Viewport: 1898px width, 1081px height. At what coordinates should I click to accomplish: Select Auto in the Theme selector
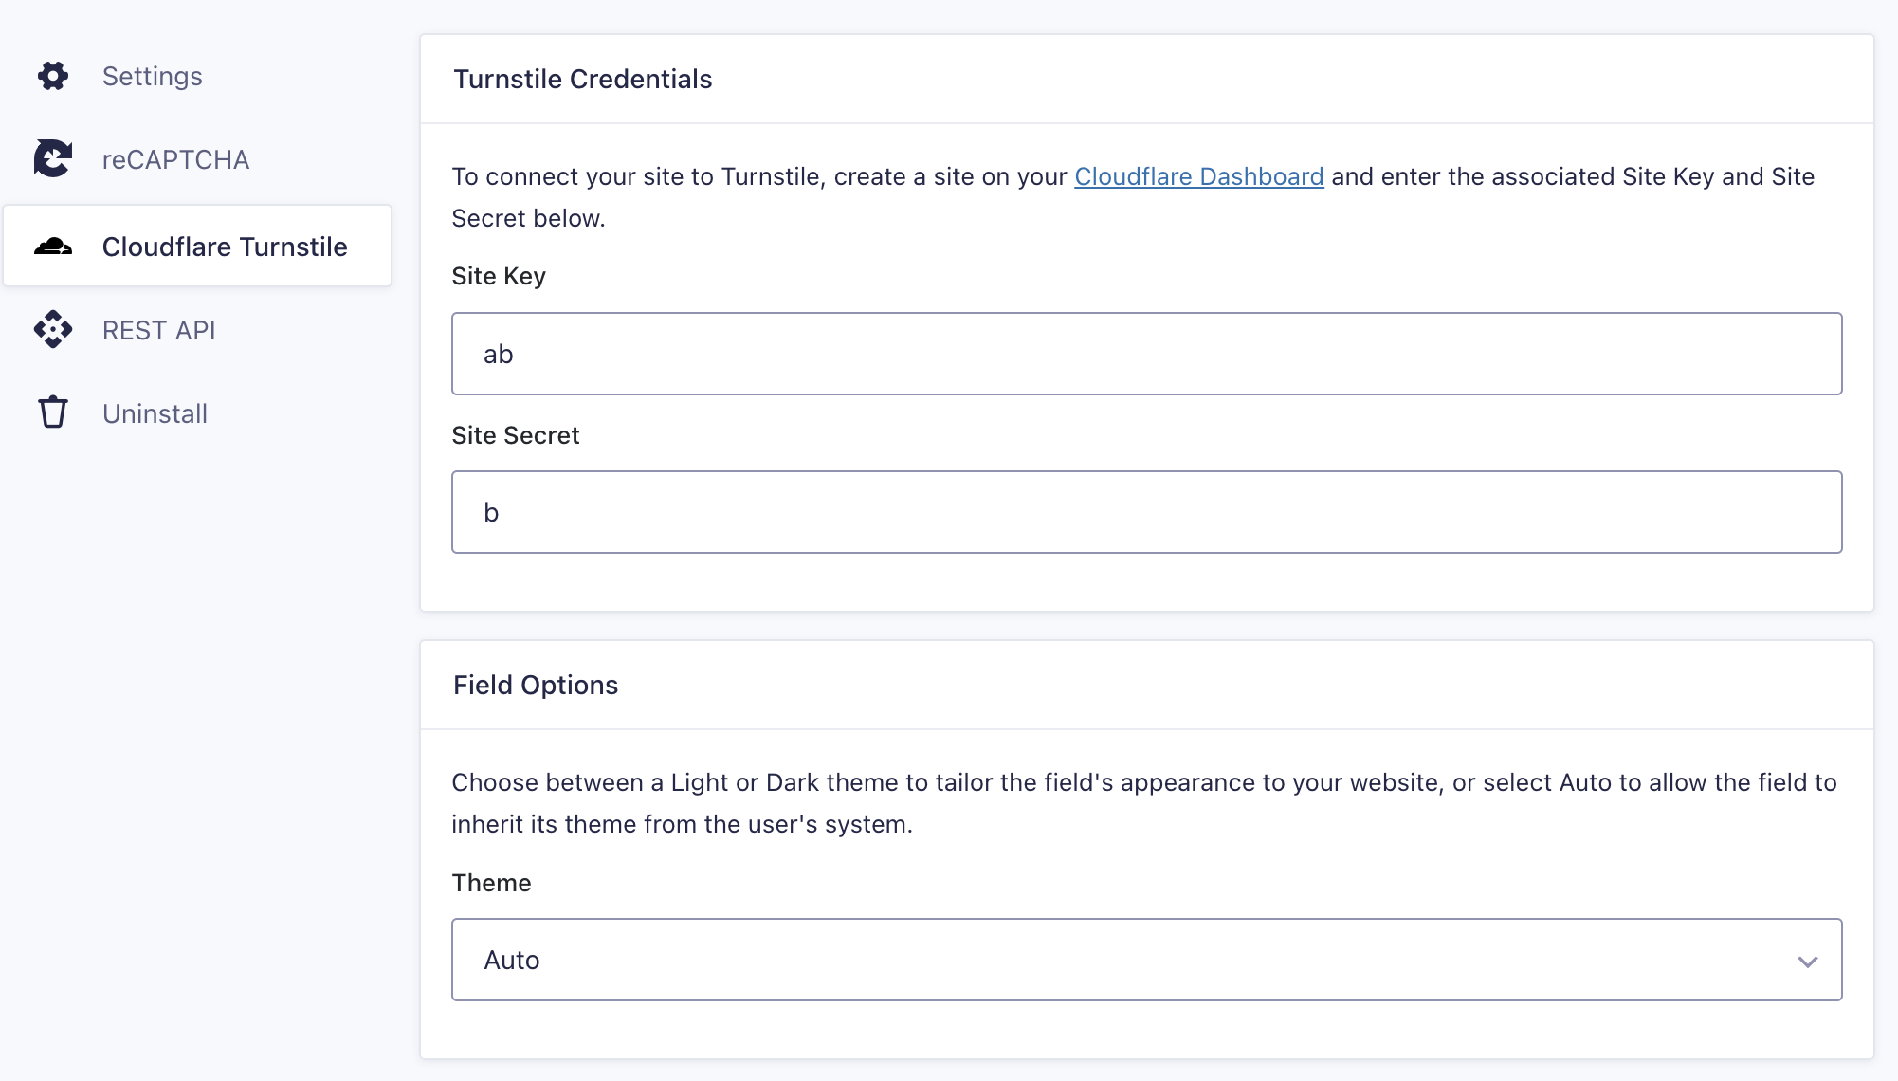coord(1145,960)
